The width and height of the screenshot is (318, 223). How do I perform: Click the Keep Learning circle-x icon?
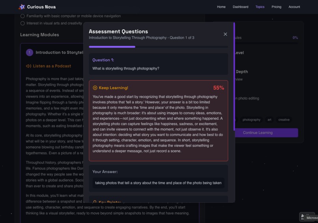pyautogui.click(x=95, y=88)
